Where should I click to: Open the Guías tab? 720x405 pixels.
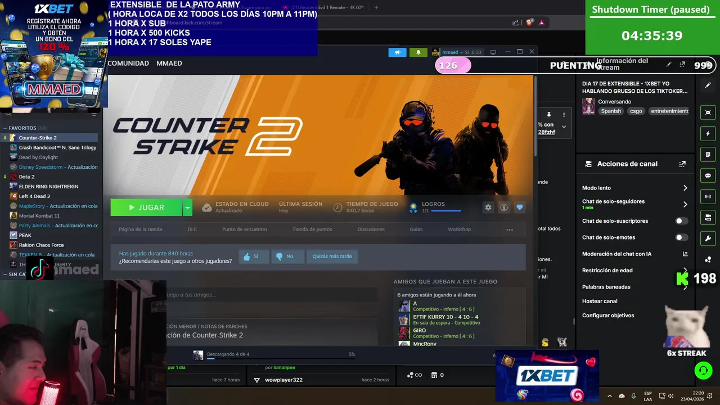tap(416, 229)
